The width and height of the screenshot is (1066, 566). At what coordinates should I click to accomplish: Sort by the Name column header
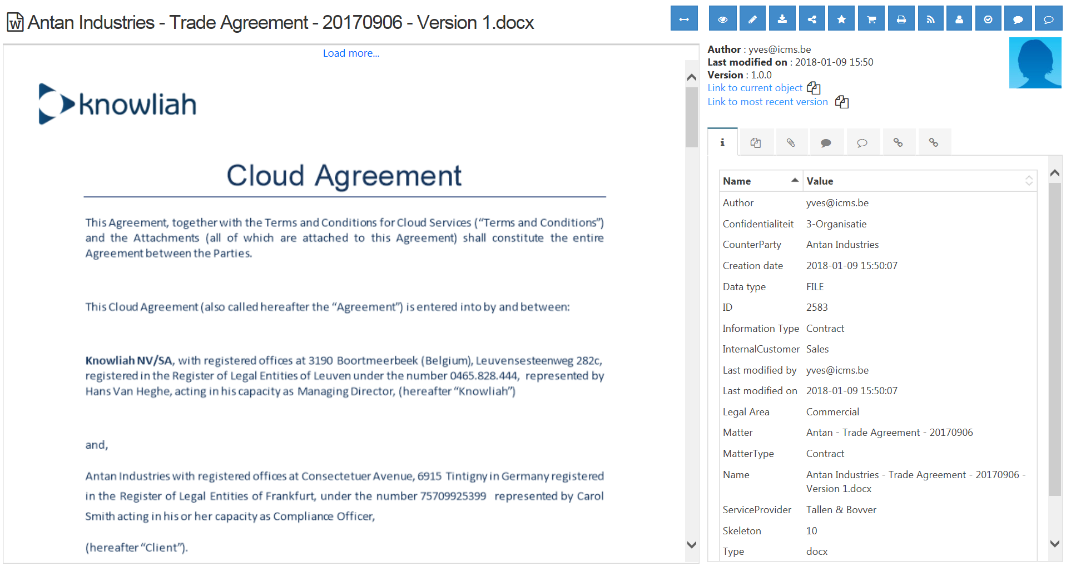click(761, 181)
